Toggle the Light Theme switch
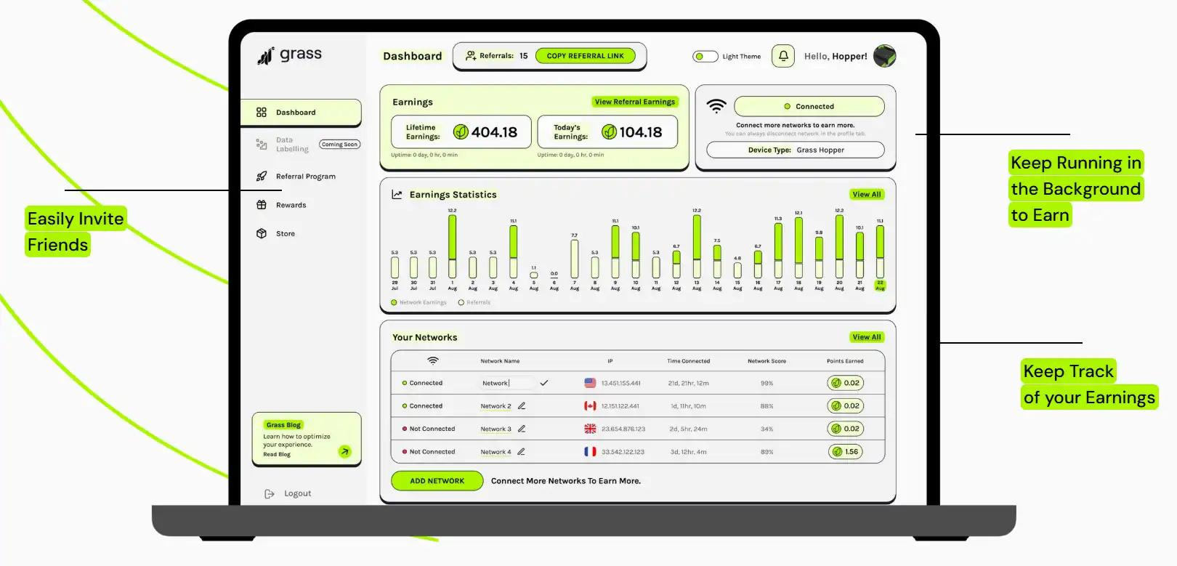 point(705,56)
